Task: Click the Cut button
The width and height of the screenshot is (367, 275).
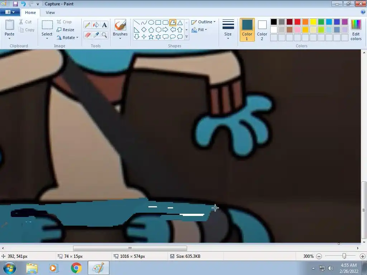Action: (x=25, y=22)
